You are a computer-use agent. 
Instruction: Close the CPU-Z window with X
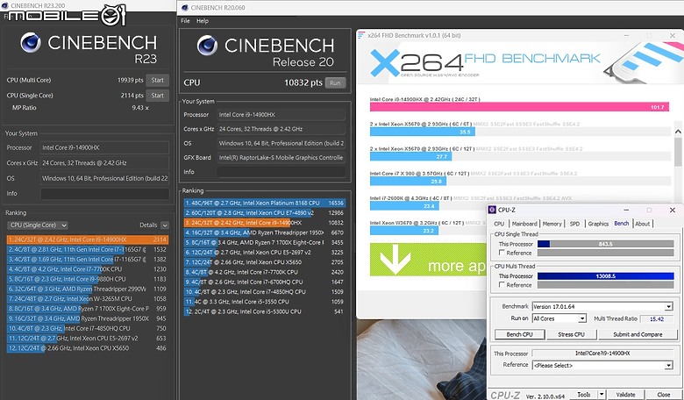click(x=673, y=210)
